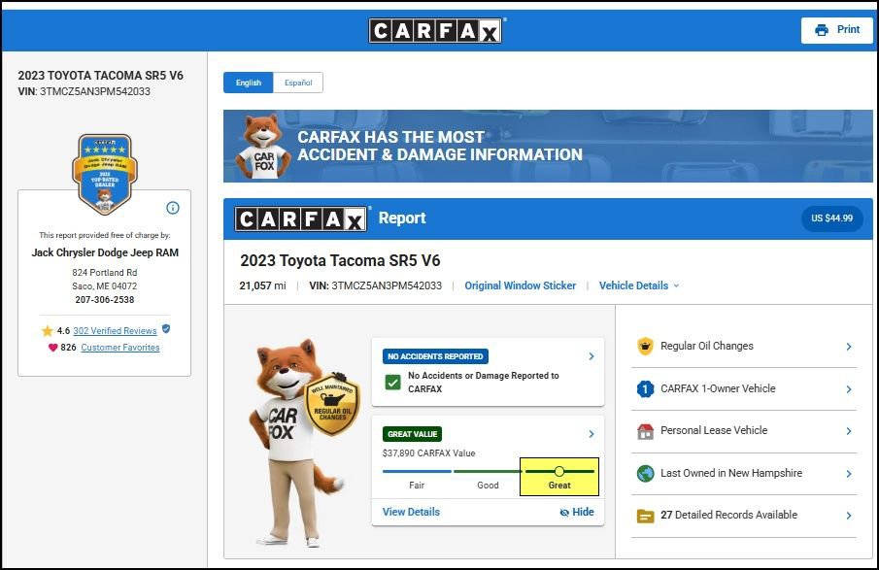Click the value slider circle marker
This screenshot has height=570, width=879.
(x=559, y=471)
